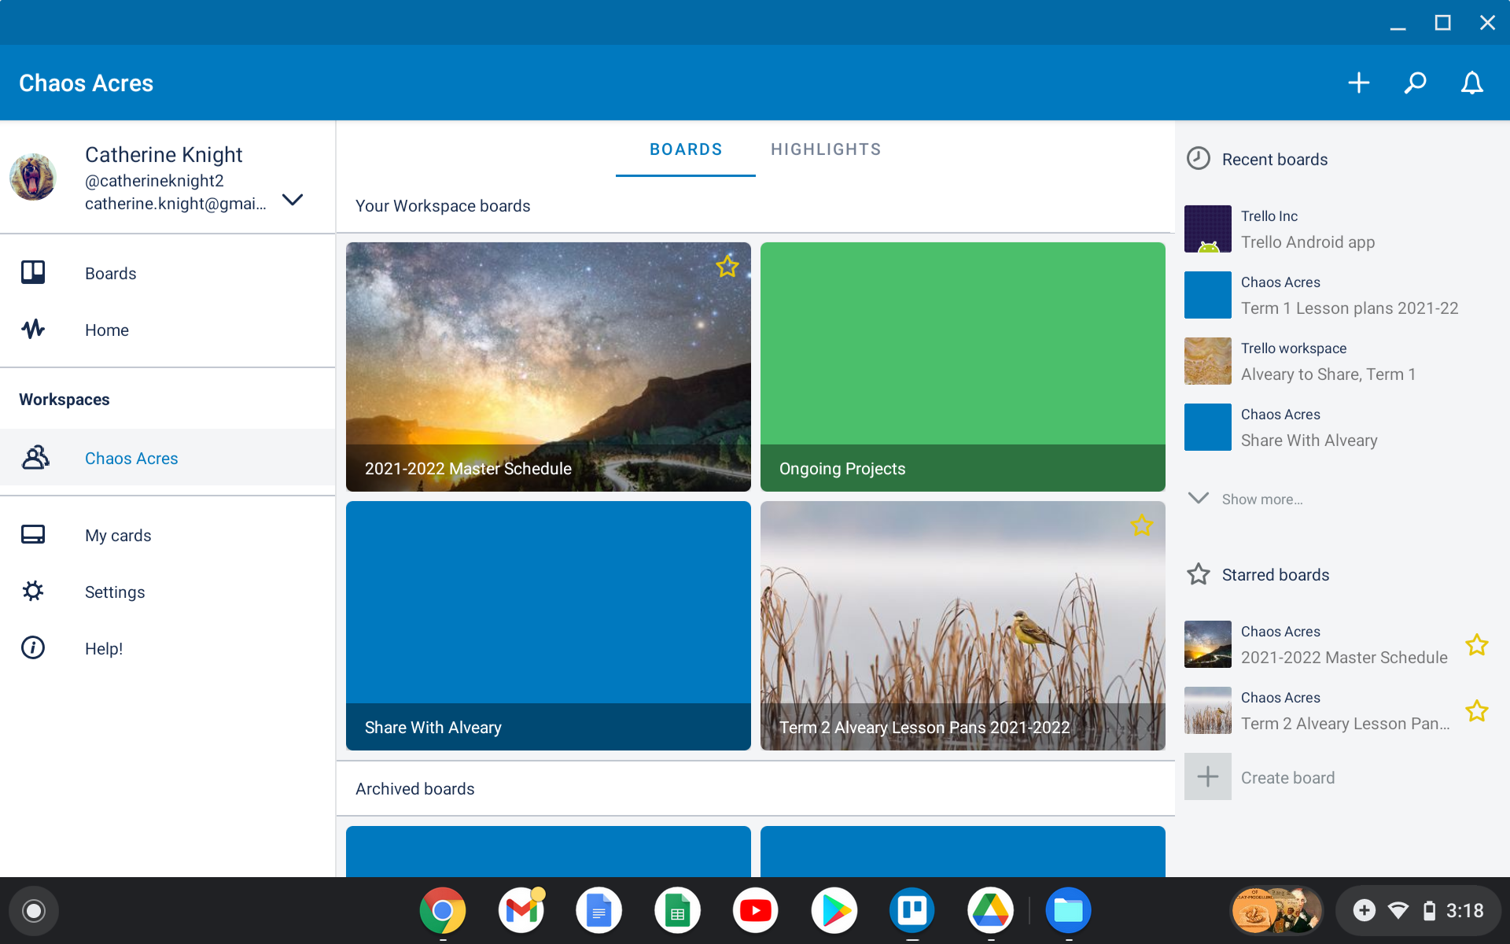
Task: Open Gmail from the shelf
Action: (521, 910)
